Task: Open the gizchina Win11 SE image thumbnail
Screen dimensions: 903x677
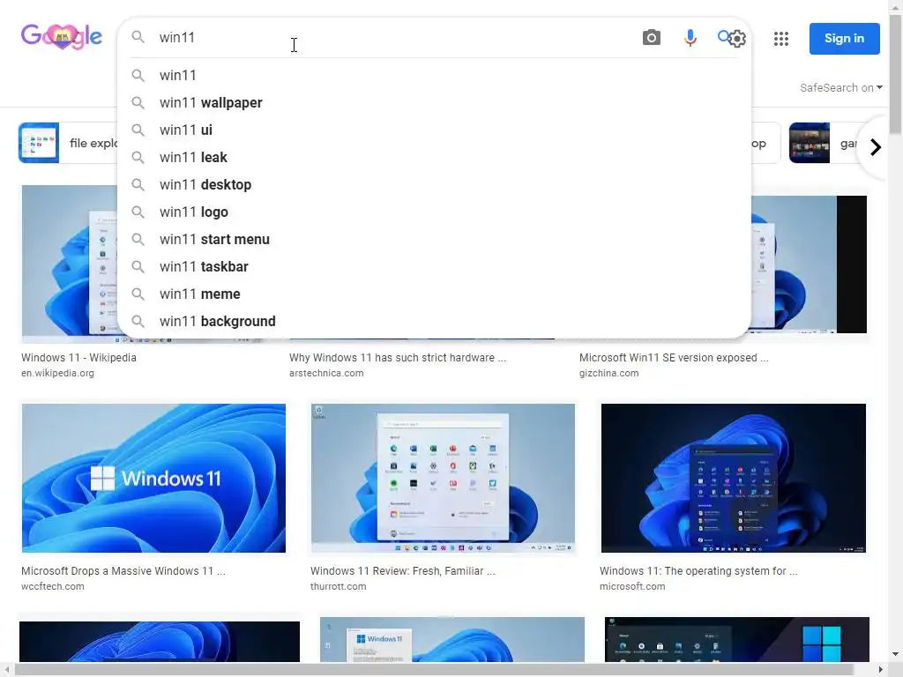Action: pyautogui.click(x=810, y=264)
